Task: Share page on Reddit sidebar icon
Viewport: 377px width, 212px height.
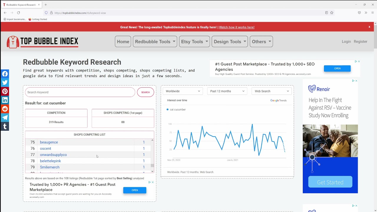Action: (x=5, y=109)
